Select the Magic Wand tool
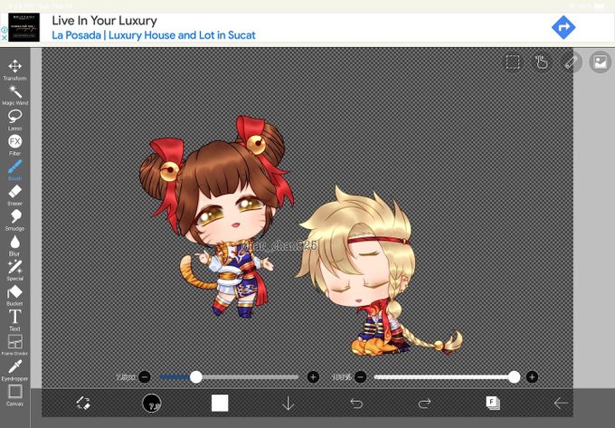This screenshot has width=615, height=428. [14, 95]
